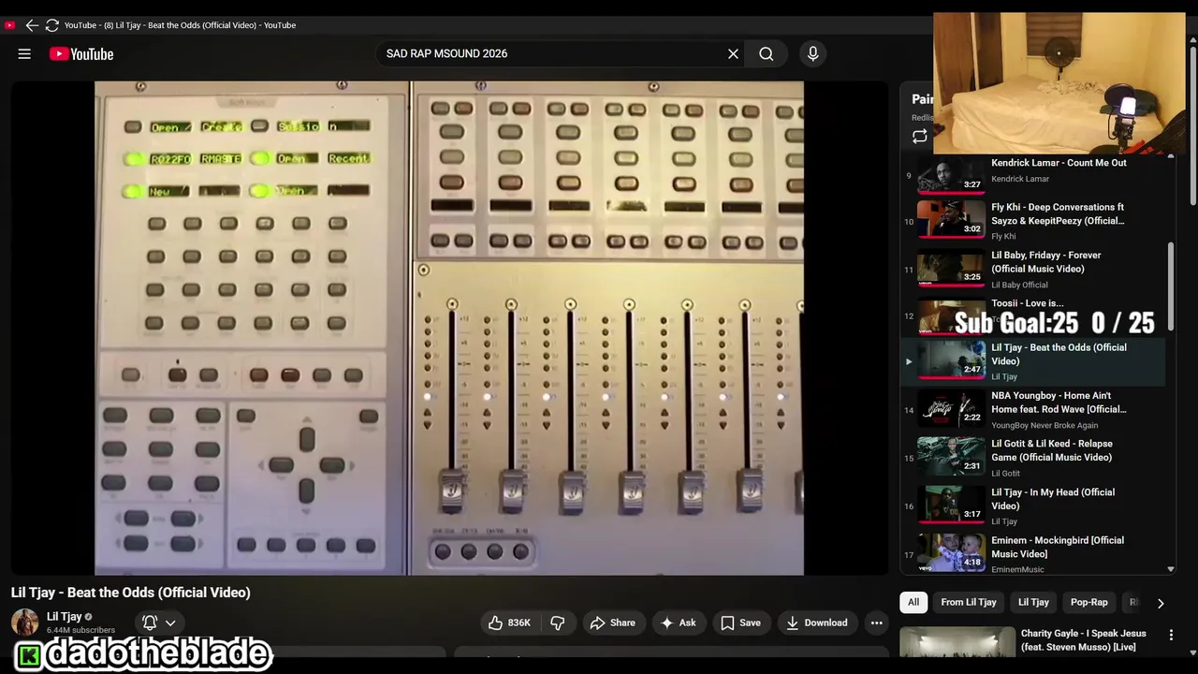Click the search magnifier button

767,54
